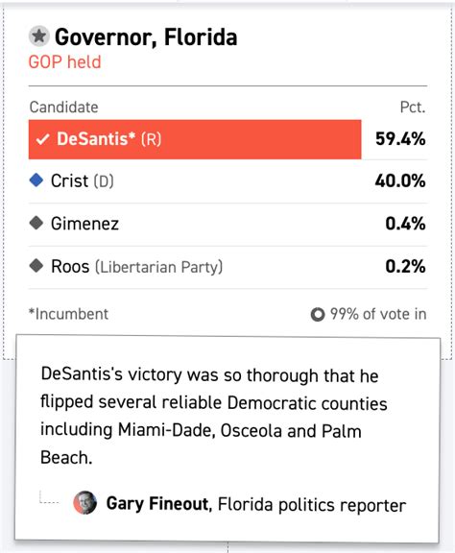Screen dimensions: 455x553
Task: Click the Pct. column header
Action: 413,108
